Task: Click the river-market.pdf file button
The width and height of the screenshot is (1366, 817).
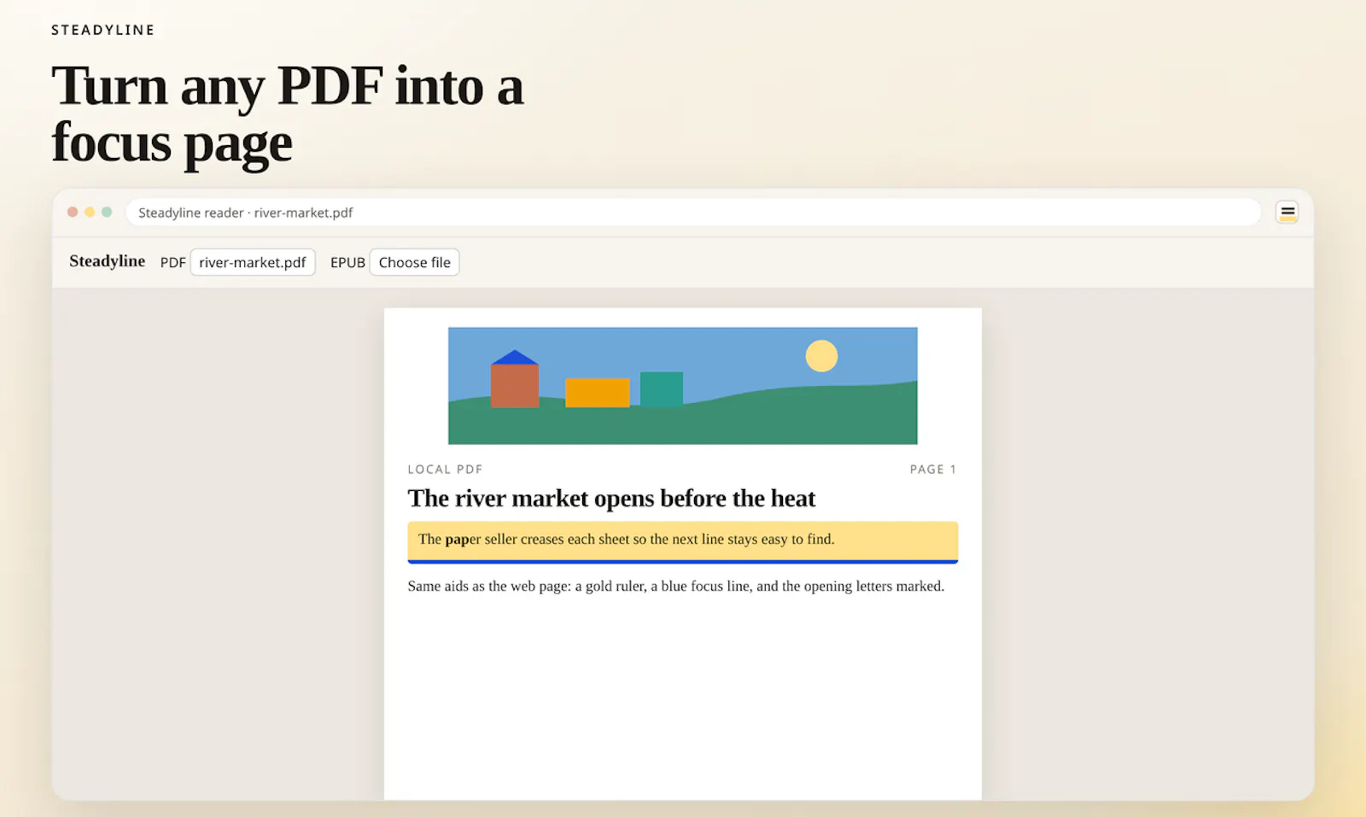Action: [253, 262]
